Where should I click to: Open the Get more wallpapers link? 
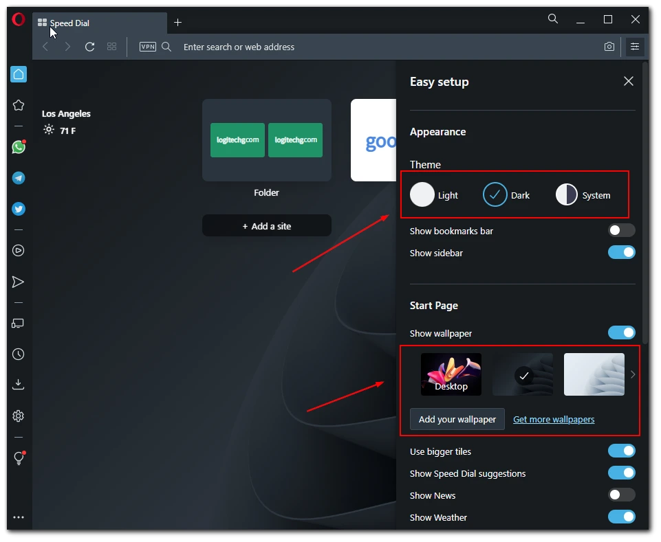coord(554,420)
